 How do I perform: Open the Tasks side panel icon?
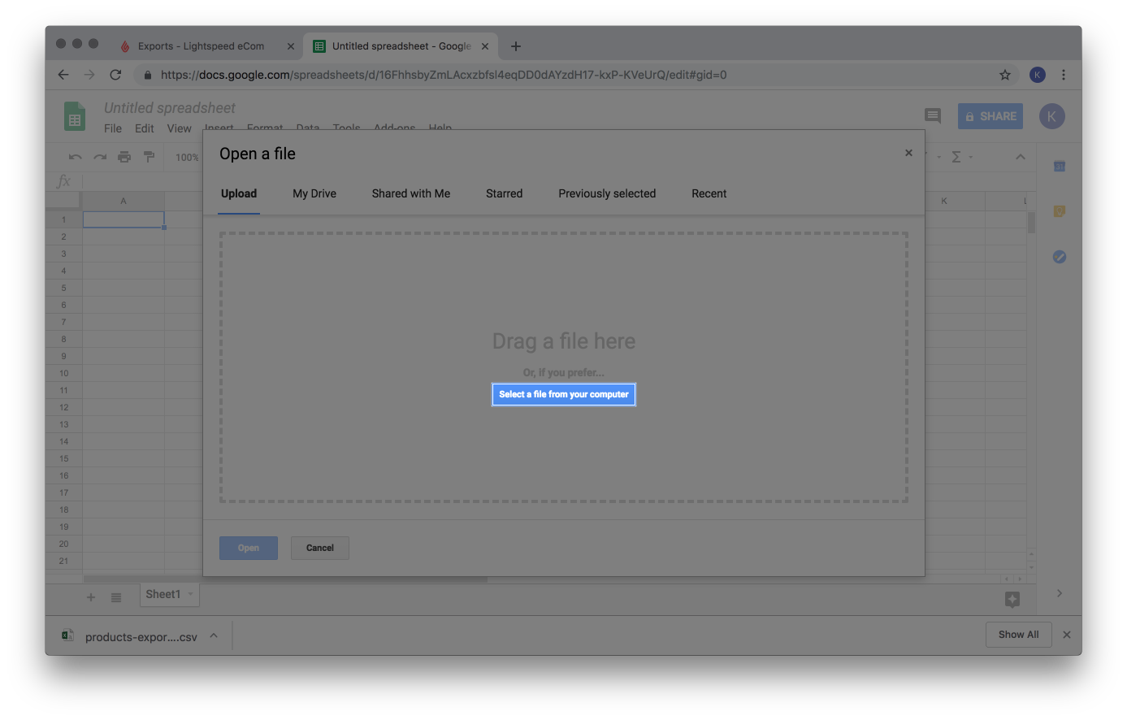click(1060, 257)
